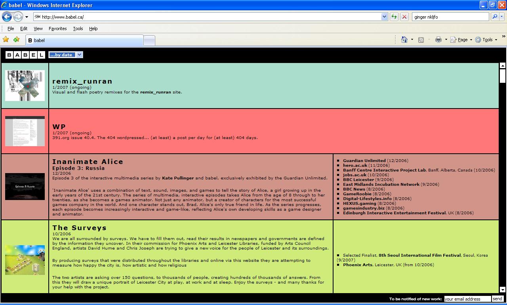Click the Kate Pullinger name link
The width and height of the screenshot is (507, 305).
(178, 178)
